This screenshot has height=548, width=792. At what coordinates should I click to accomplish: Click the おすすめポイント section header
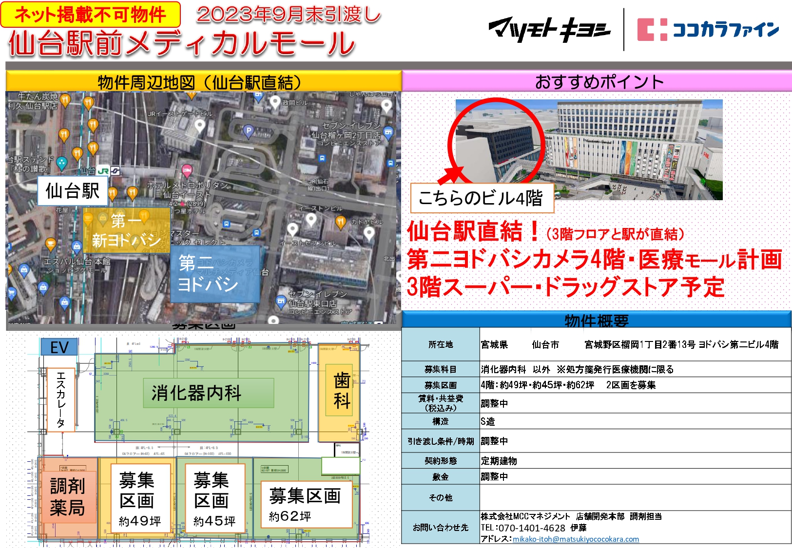coord(597,81)
